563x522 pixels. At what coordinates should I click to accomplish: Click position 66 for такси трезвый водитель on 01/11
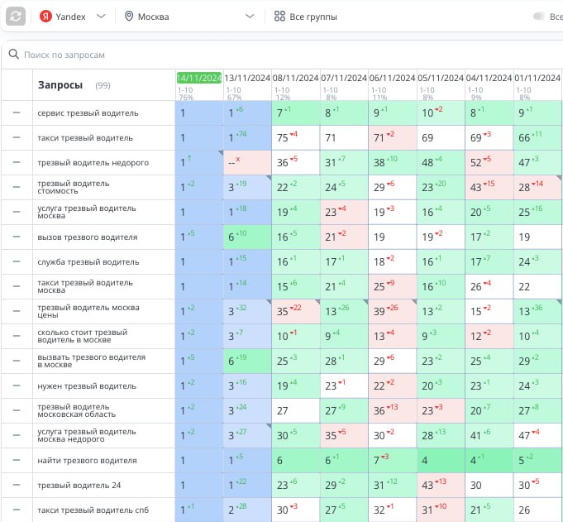(538, 137)
